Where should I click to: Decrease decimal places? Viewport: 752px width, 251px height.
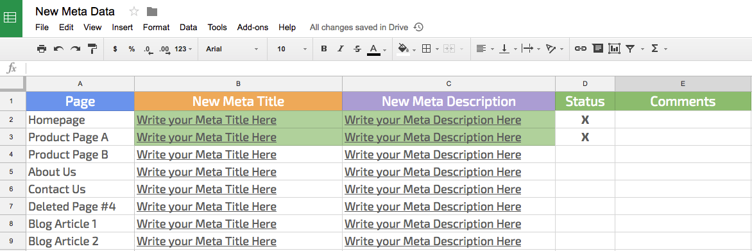click(x=148, y=49)
